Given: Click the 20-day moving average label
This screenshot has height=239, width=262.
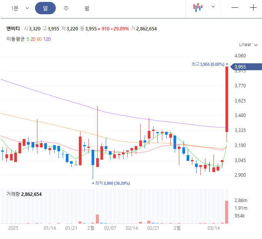Looking at the screenshot, I should (33, 39).
